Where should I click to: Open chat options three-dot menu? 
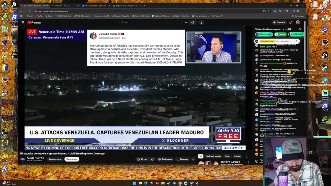point(295,29)
